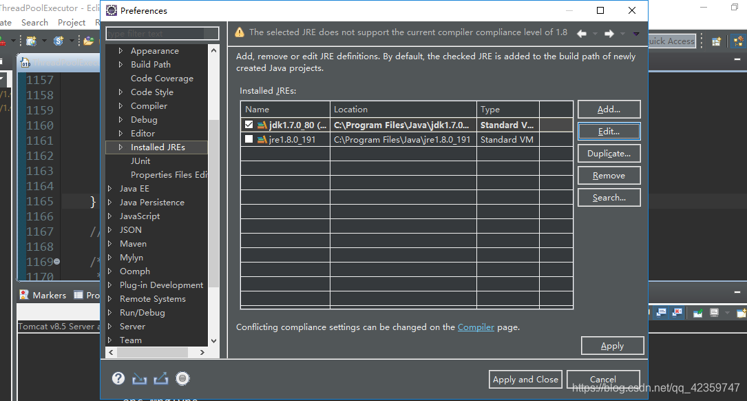Click the Java EE perspective icon in Eclipse
Viewport: 747px width, 401px height.
(739, 41)
